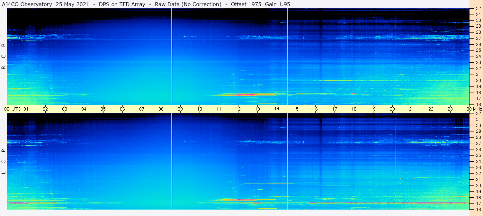Viewport: 483px width, 216px height.
Task: Click the 18 MHz label on LCP scale
Action: click(x=478, y=198)
